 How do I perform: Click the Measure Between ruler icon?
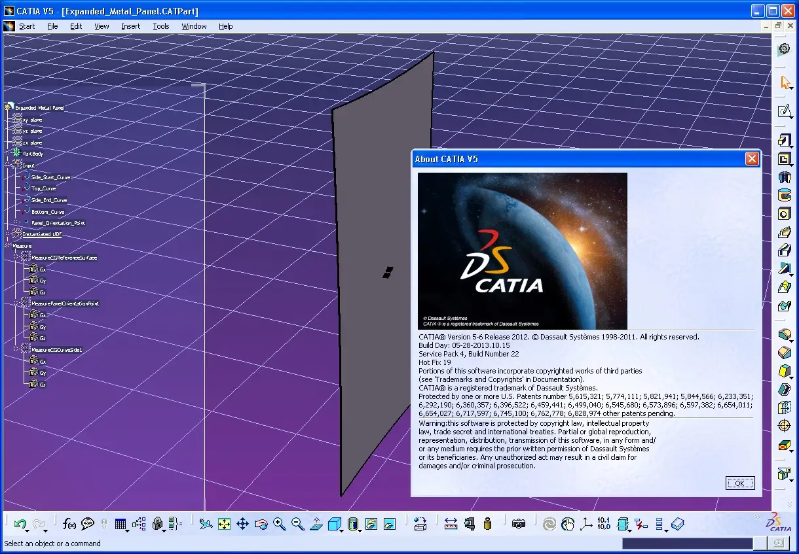point(451,524)
